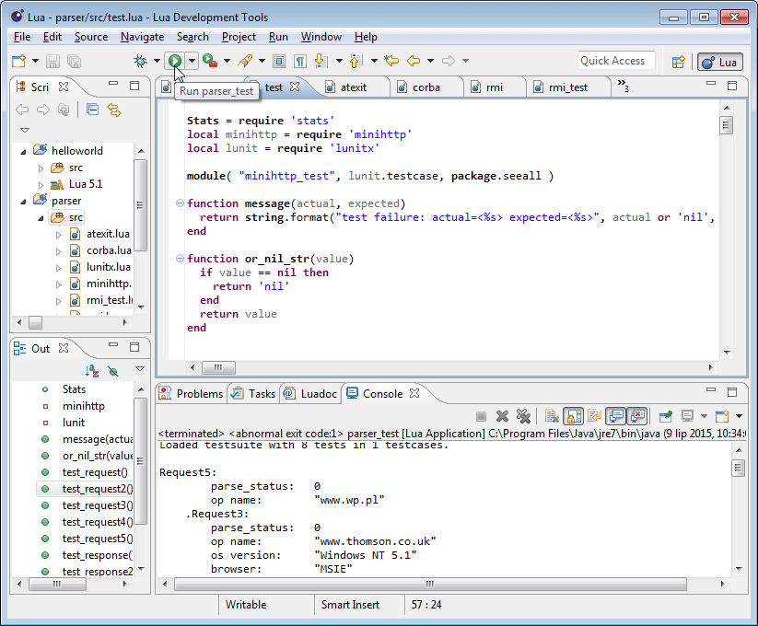This screenshot has width=758, height=626.
Task: Open the Luadoc view tab
Action: pos(309,394)
